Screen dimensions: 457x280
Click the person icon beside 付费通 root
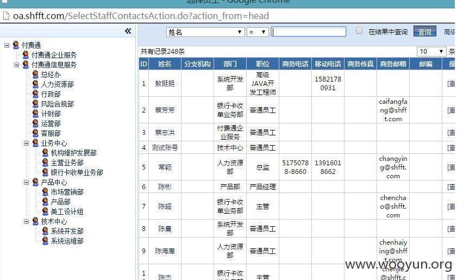tap(16, 45)
